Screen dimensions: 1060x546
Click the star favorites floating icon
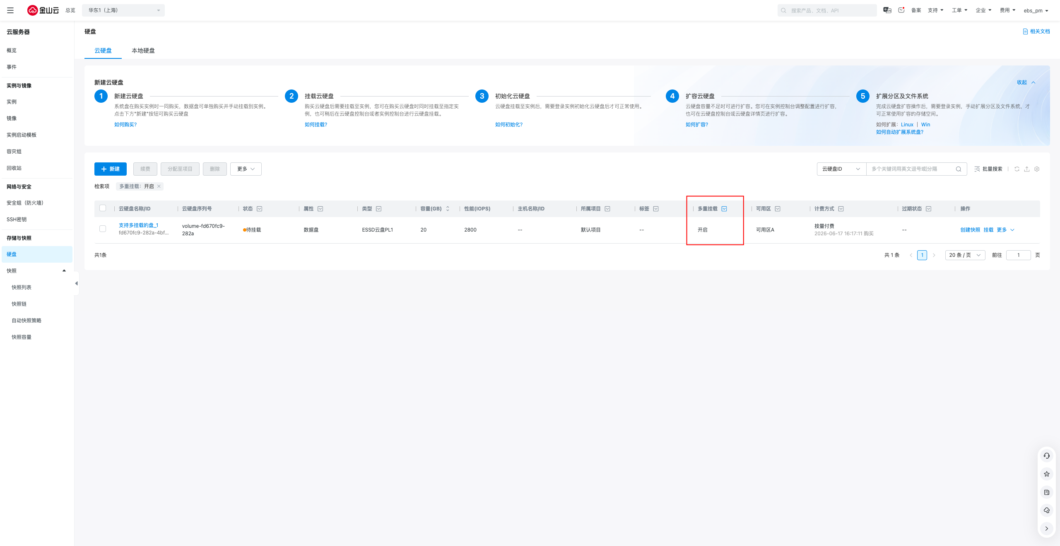[1047, 474]
